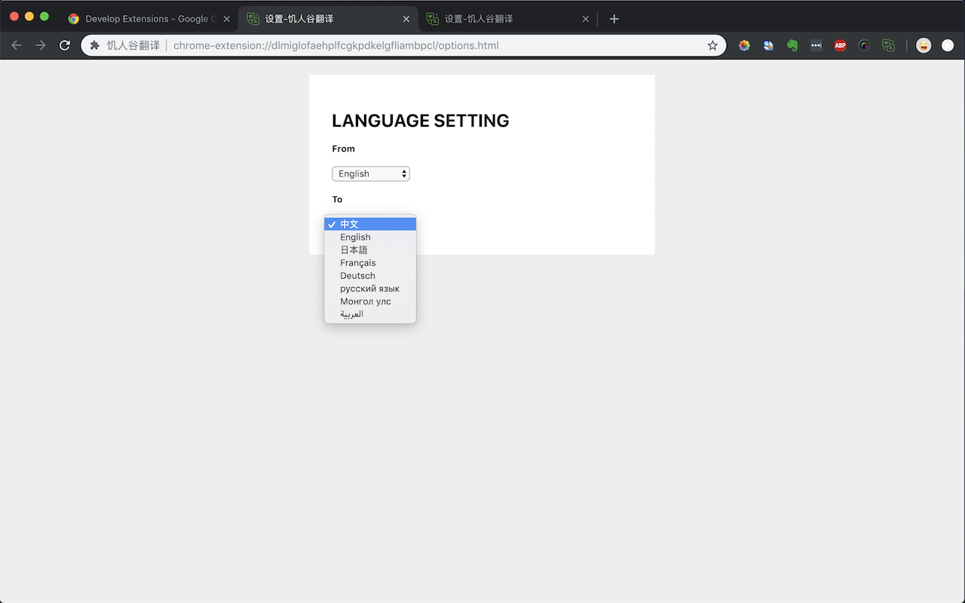Click the password dots extension icon
The width and height of the screenshot is (965, 603).
(816, 45)
